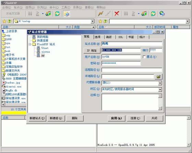Click the 新建站点 button
Screen dimensions: 192x153
37,118
